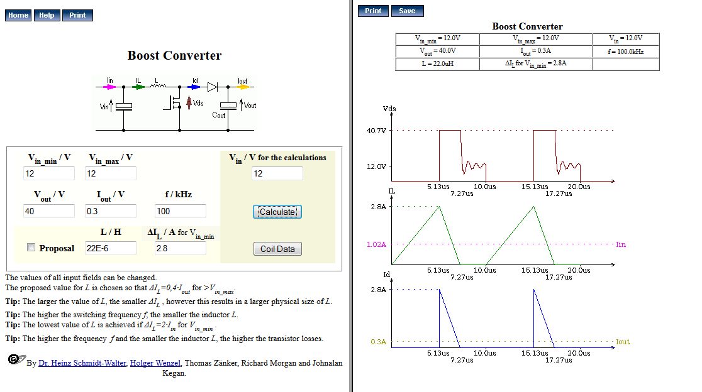
Task: Open Holger Wenzel link
Action: 155,363
